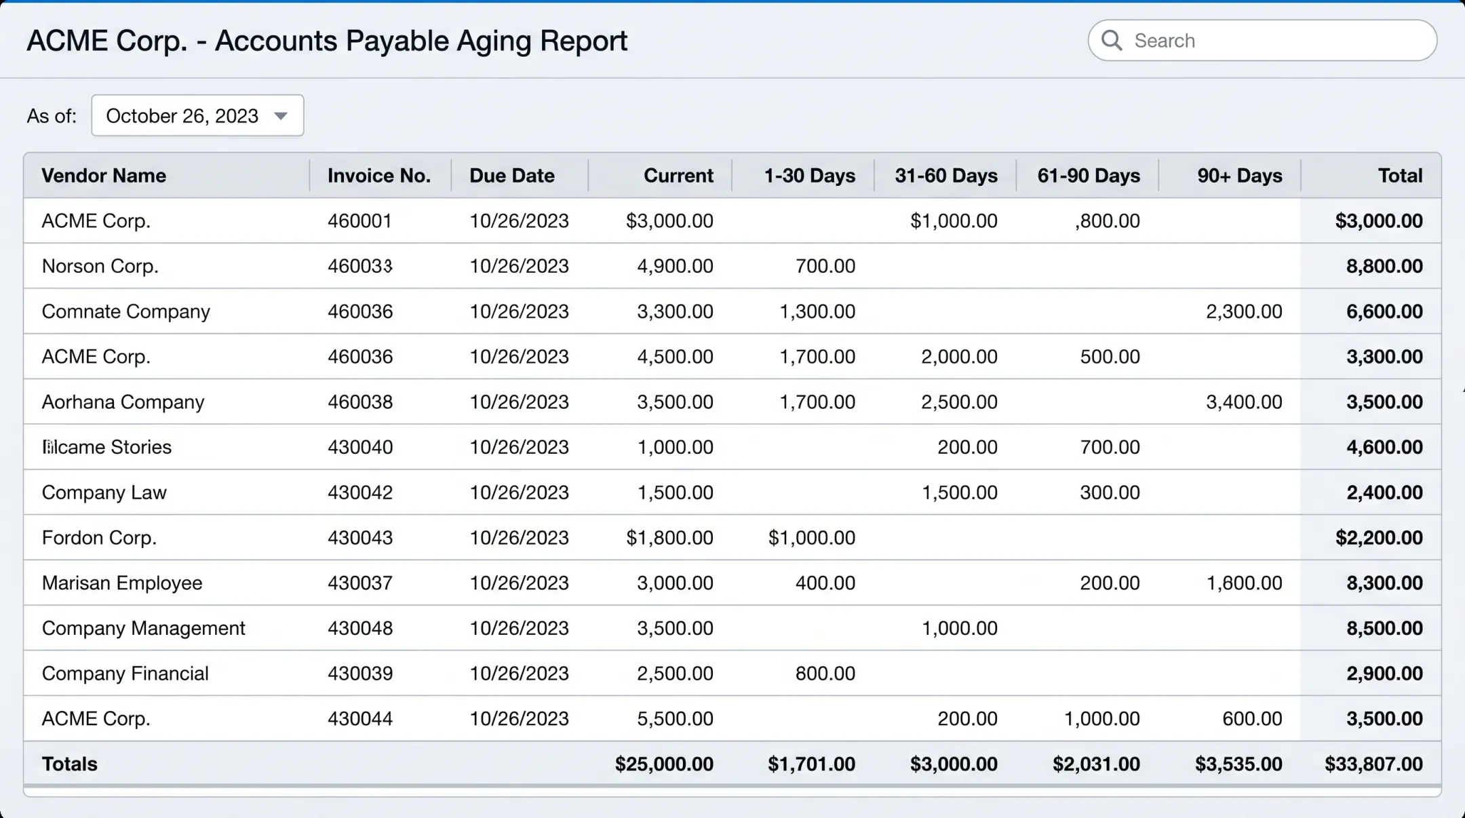Click invoice number 430037
The width and height of the screenshot is (1465, 818).
[360, 583]
